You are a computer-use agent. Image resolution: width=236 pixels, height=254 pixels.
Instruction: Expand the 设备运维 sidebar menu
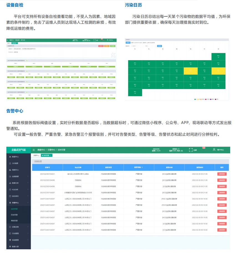click(28, 227)
